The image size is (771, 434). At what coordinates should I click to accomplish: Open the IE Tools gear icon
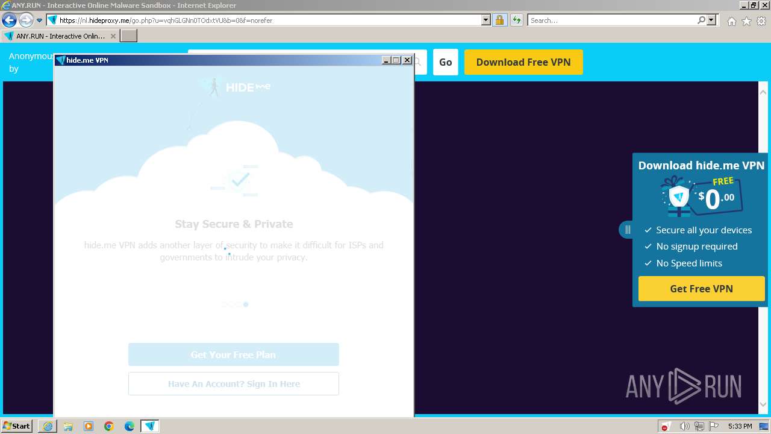[x=761, y=21]
